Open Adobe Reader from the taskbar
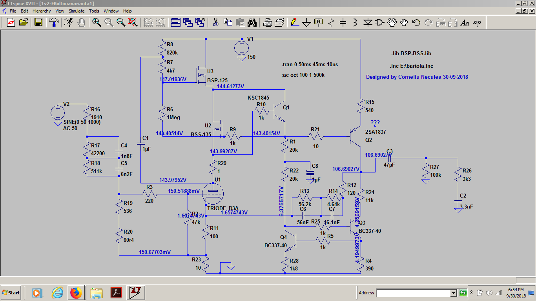The height and width of the screenshot is (301, 536). click(116, 292)
